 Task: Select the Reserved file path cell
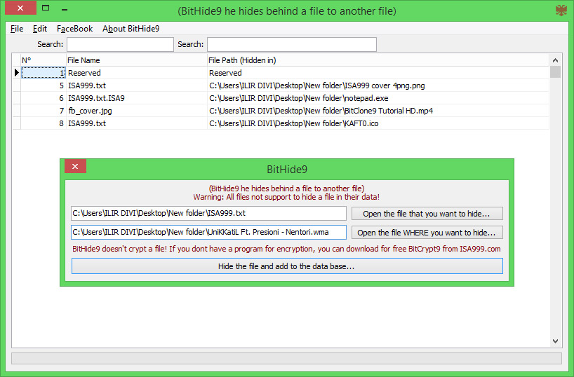coord(378,73)
